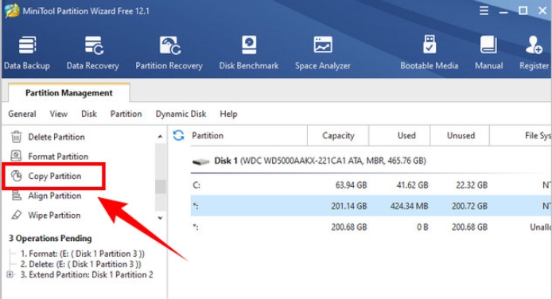Select the Partition Management tab
Viewport: 552px width, 299px height.
69,93
